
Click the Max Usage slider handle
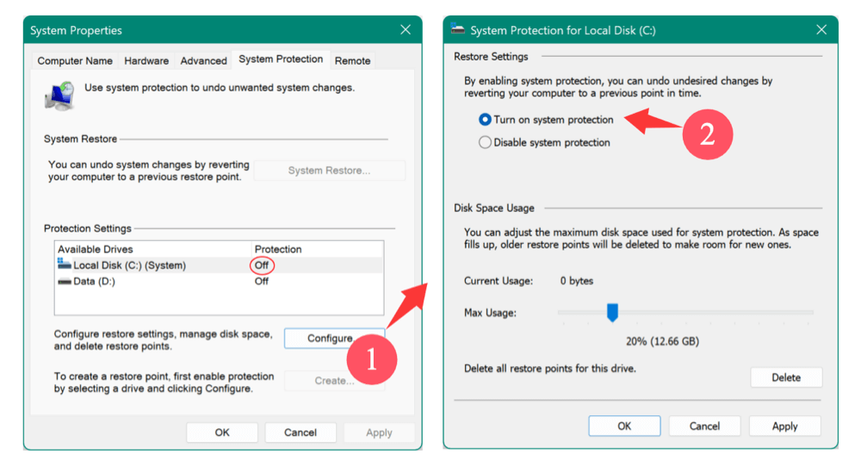click(x=612, y=312)
